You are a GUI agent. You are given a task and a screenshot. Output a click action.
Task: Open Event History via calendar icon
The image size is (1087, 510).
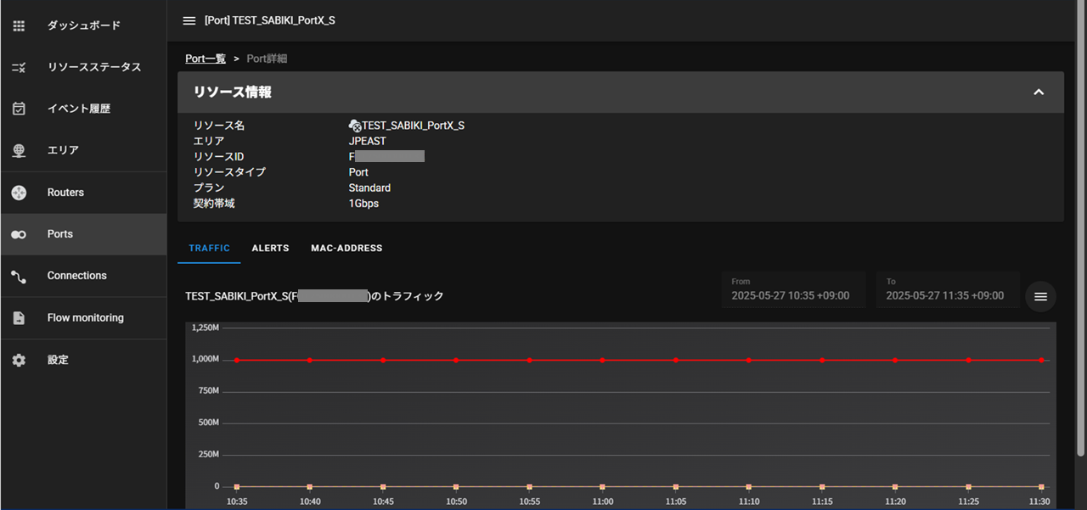[19, 109]
